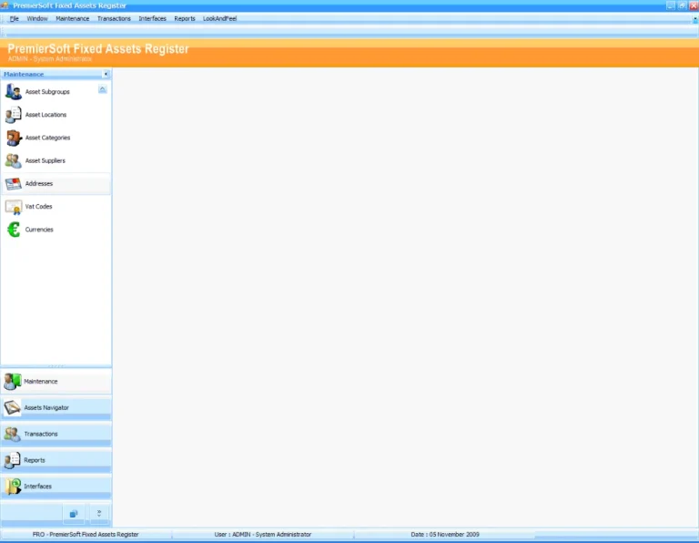Open the Window menu
This screenshot has height=543, width=699.
[37, 19]
